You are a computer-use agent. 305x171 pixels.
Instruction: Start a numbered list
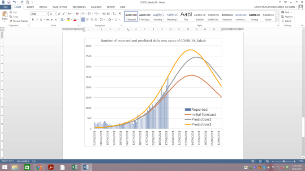click(x=90, y=14)
